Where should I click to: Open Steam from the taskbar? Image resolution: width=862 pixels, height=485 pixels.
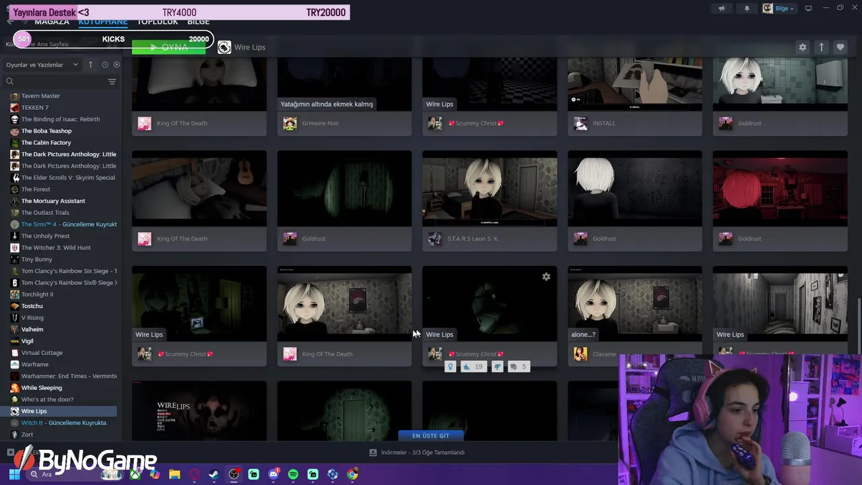point(213,474)
